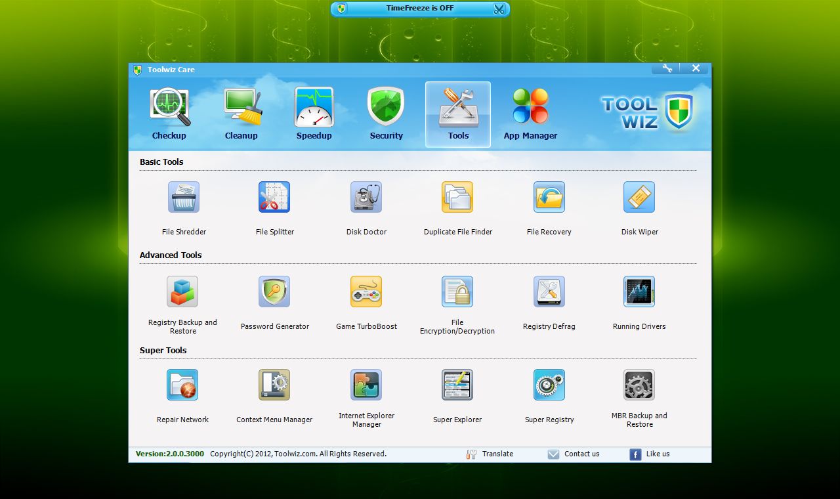Image resolution: width=840 pixels, height=499 pixels.
Task: Launch the File Splitter tool
Action: pyautogui.click(x=274, y=198)
